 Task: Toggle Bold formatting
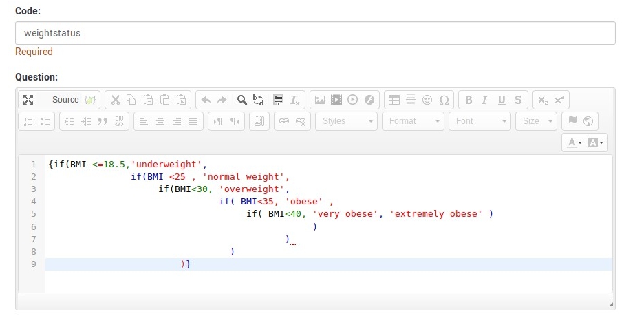[469, 100]
